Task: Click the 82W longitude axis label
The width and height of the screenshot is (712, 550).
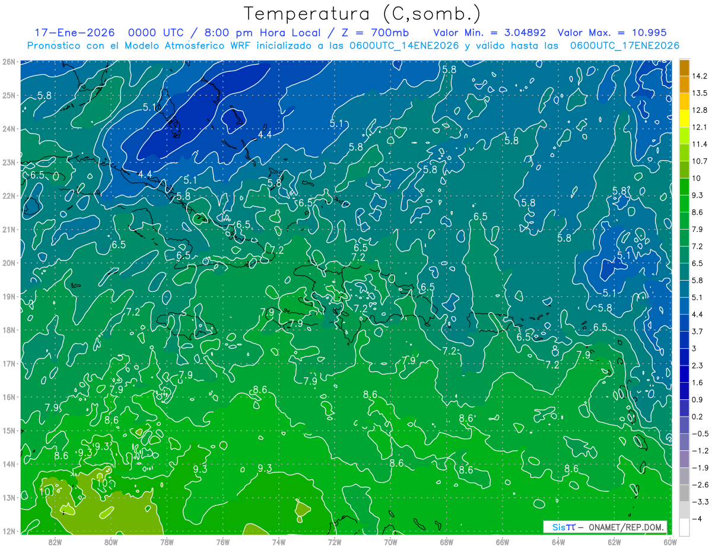Action: pos(55,542)
